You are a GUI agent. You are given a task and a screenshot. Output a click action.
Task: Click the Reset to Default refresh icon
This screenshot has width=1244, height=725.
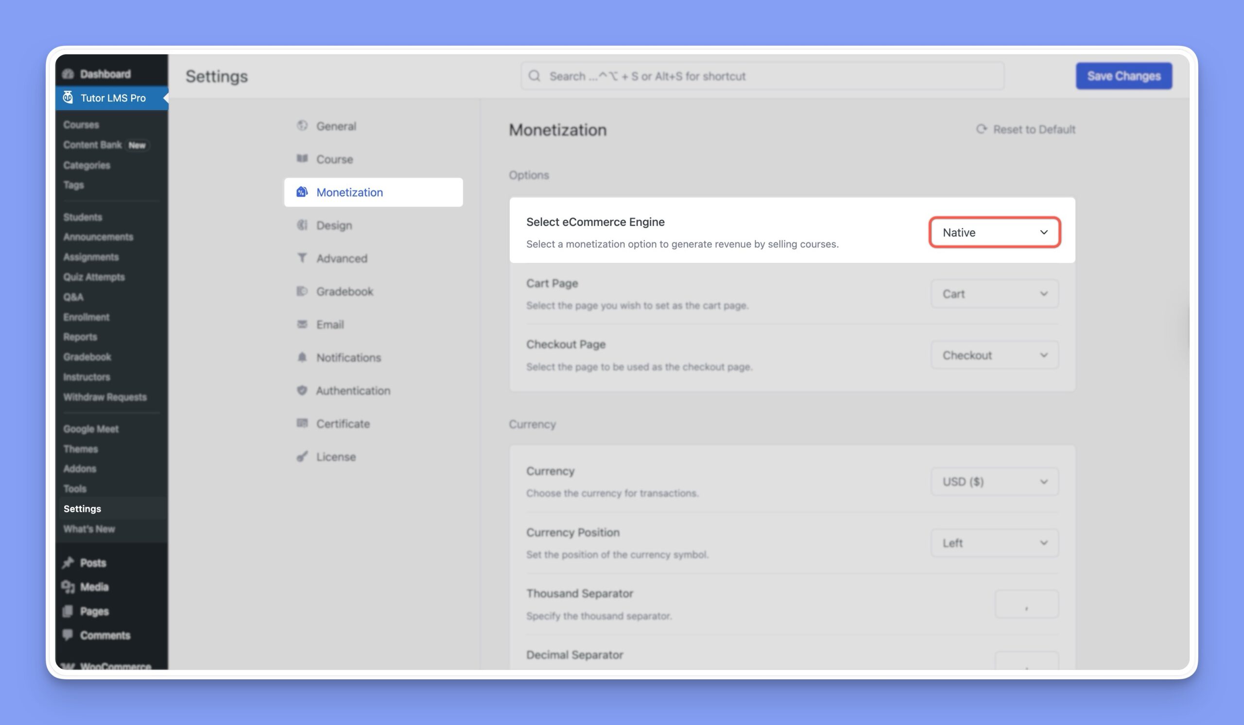pyautogui.click(x=982, y=129)
